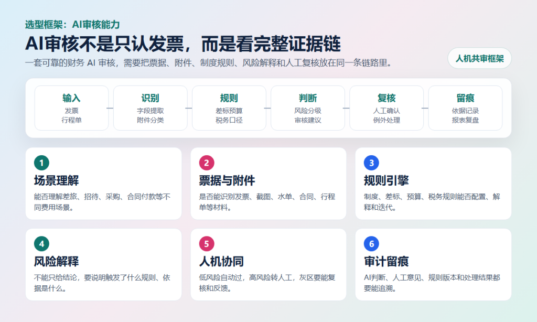Click 例外处理 under 复核
The height and width of the screenshot is (322, 537).
[386, 120]
